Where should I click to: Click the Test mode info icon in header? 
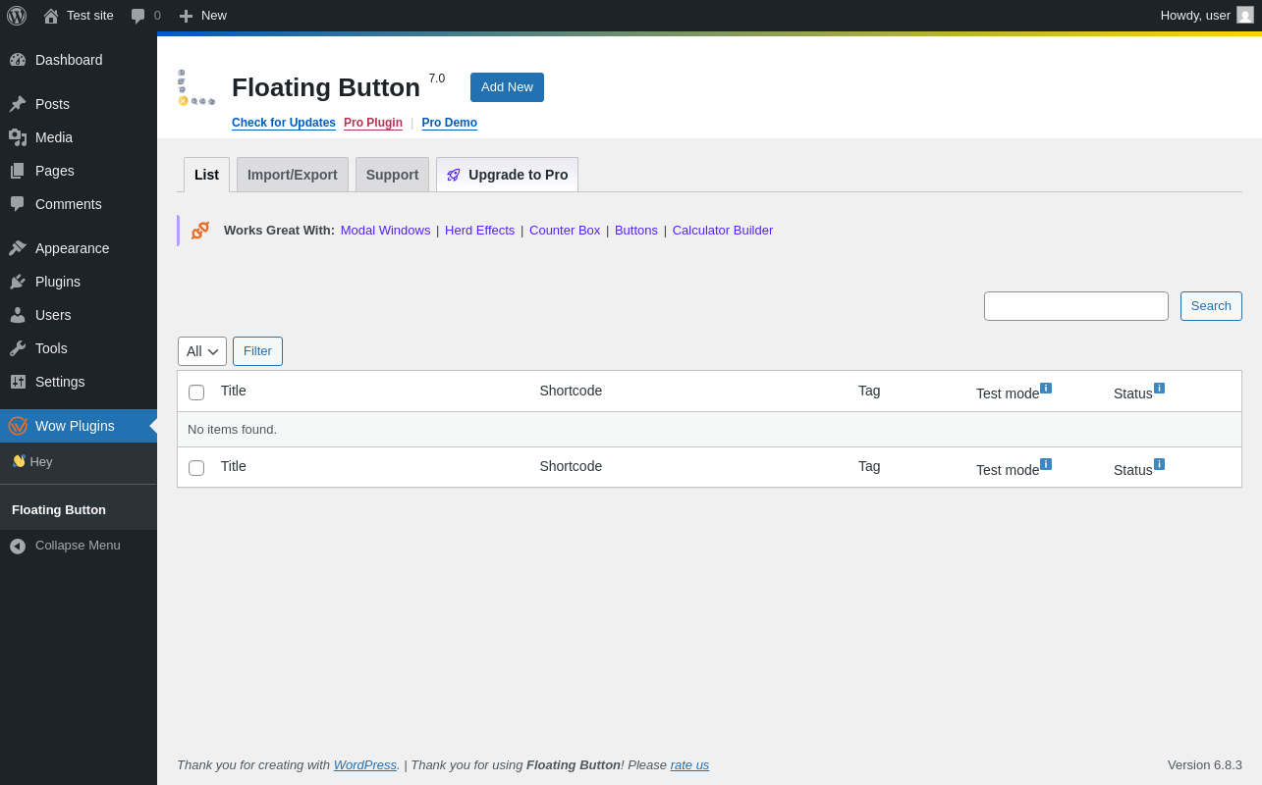tap(1045, 389)
